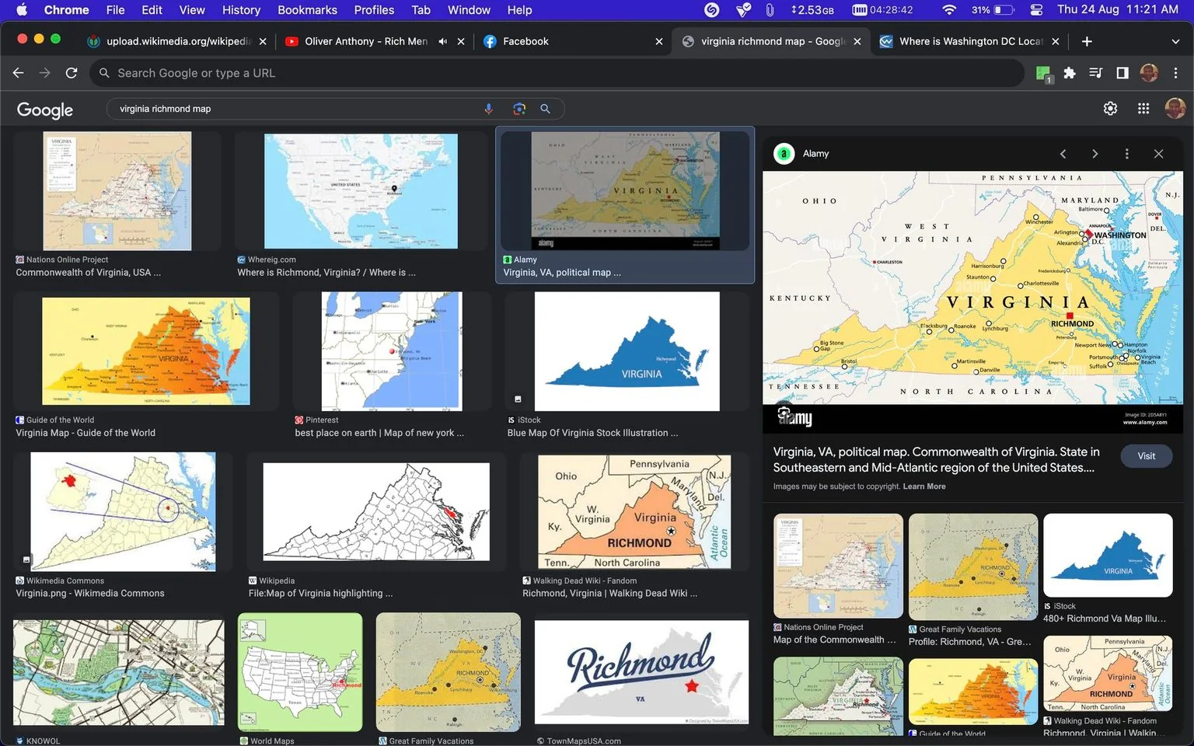The image size is (1194, 746).
Task: Open Chrome three-dot menu
Action: (x=1175, y=73)
